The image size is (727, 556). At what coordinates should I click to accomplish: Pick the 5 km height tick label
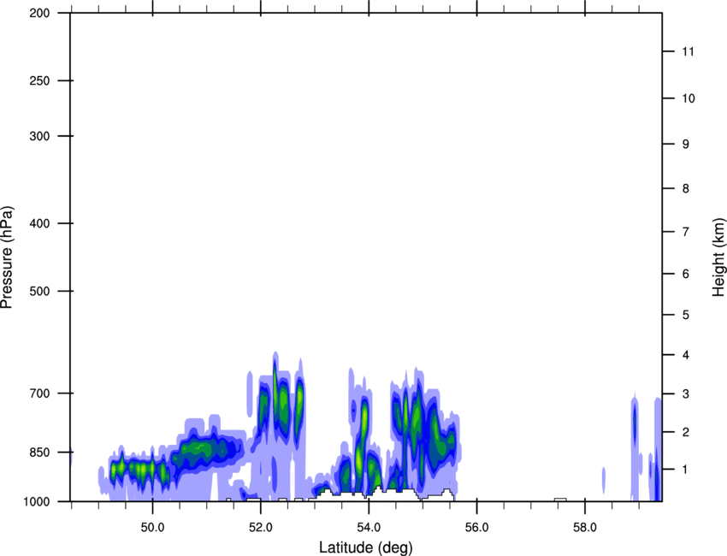coord(686,315)
